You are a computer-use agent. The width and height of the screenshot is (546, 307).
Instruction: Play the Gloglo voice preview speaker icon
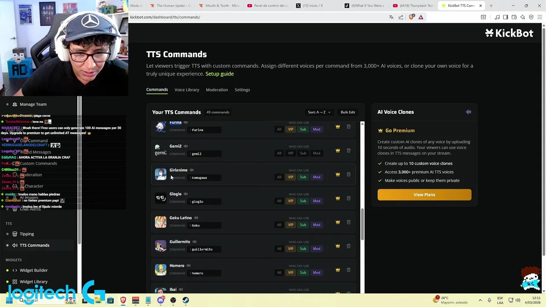(186, 194)
